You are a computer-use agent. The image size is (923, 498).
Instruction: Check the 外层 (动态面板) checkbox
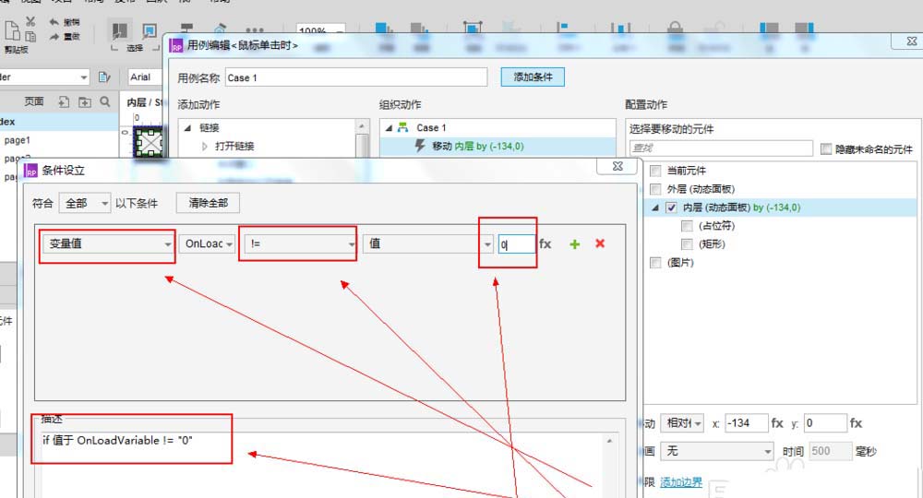point(655,189)
